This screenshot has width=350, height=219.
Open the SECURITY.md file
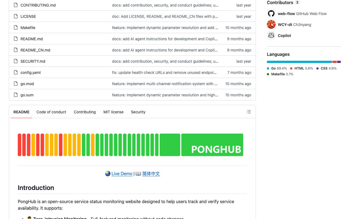click(x=33, y=61)
